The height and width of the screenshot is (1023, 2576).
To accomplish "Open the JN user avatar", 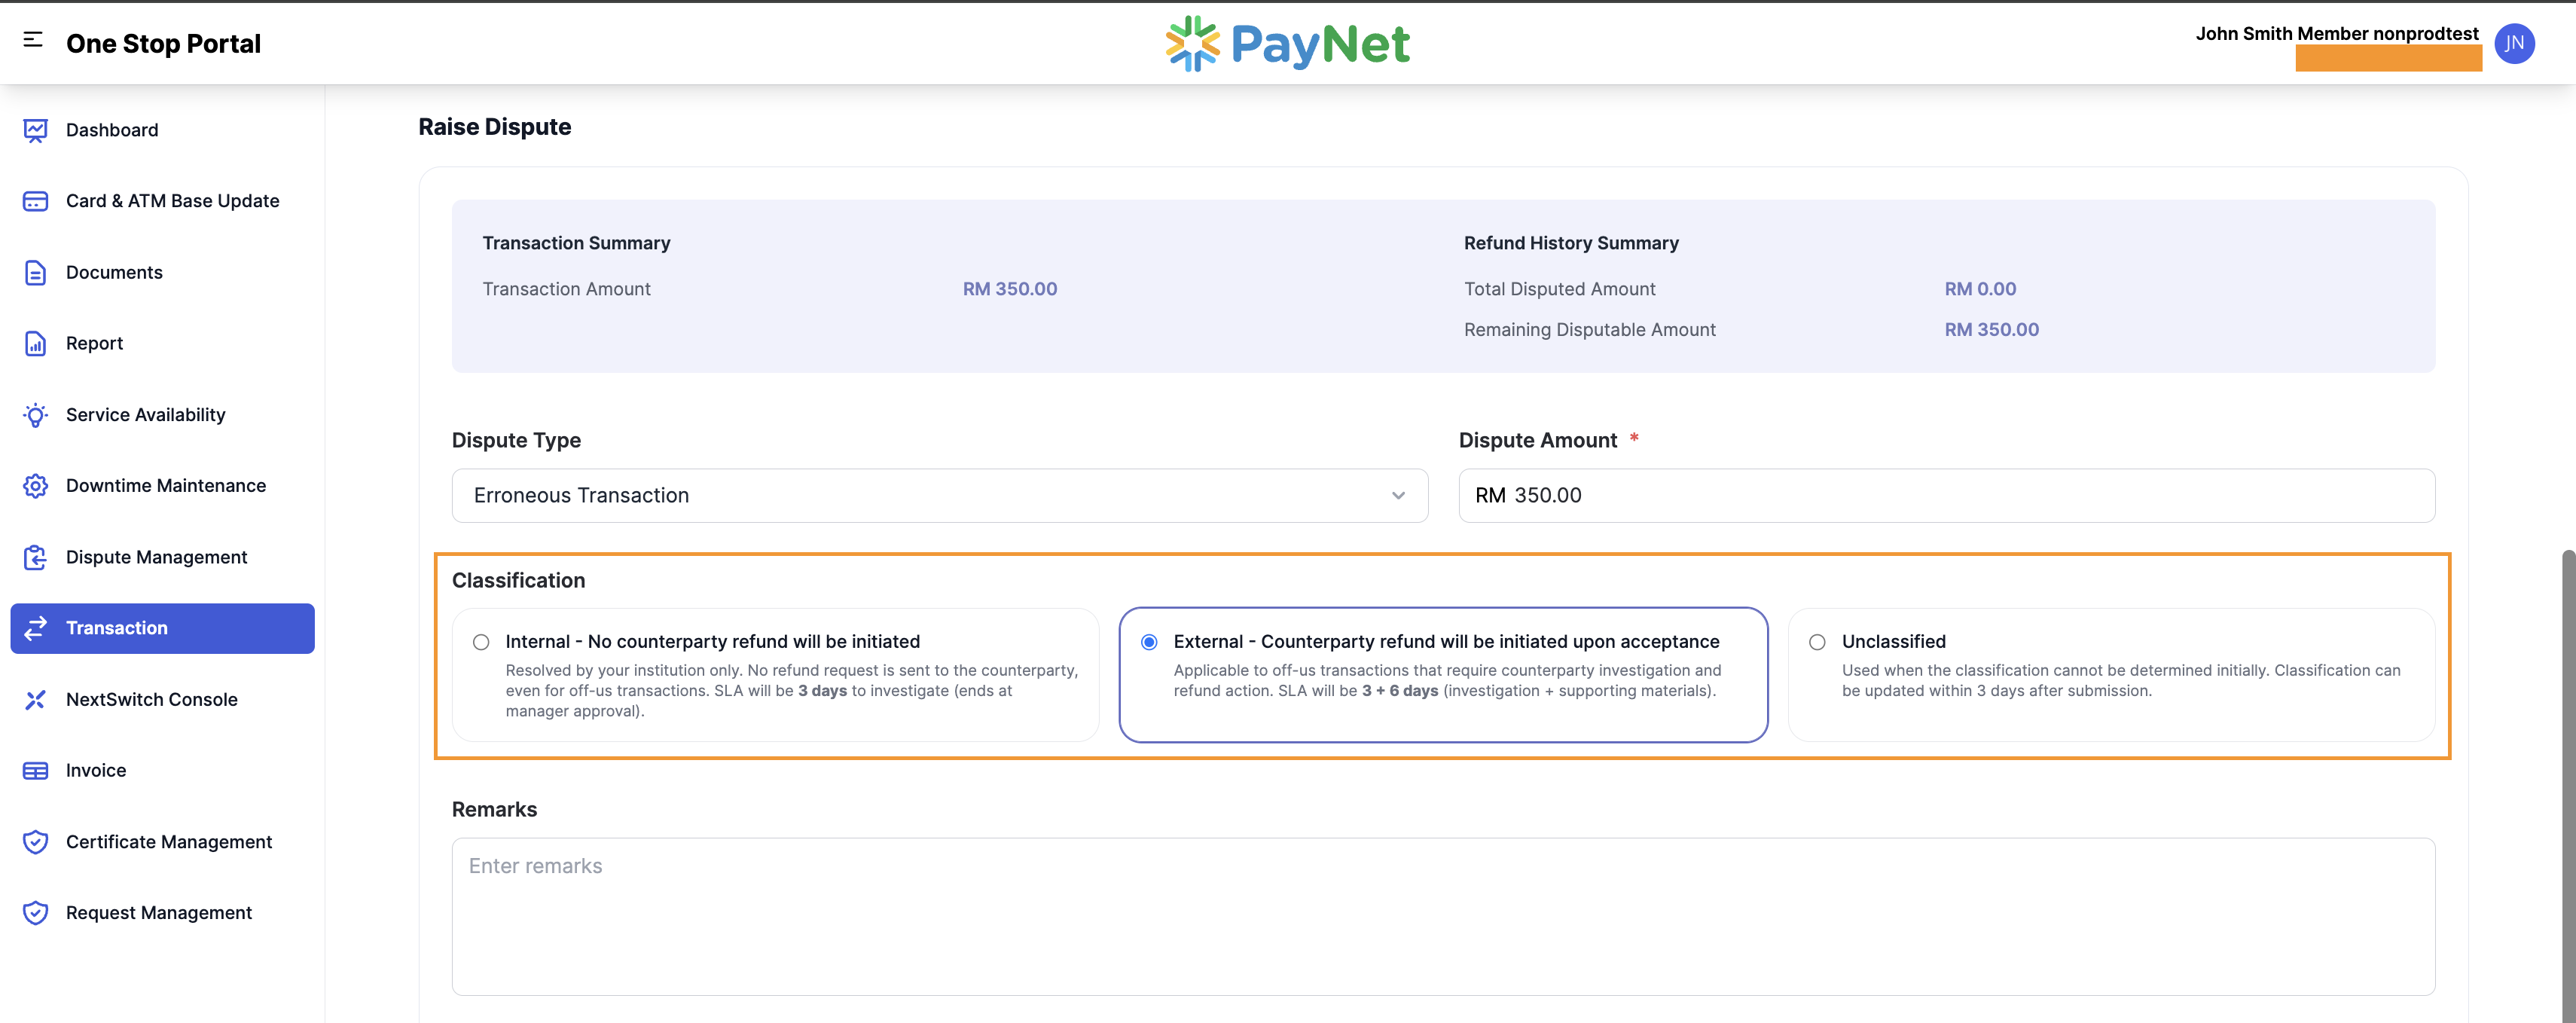I will [2513, 43].
